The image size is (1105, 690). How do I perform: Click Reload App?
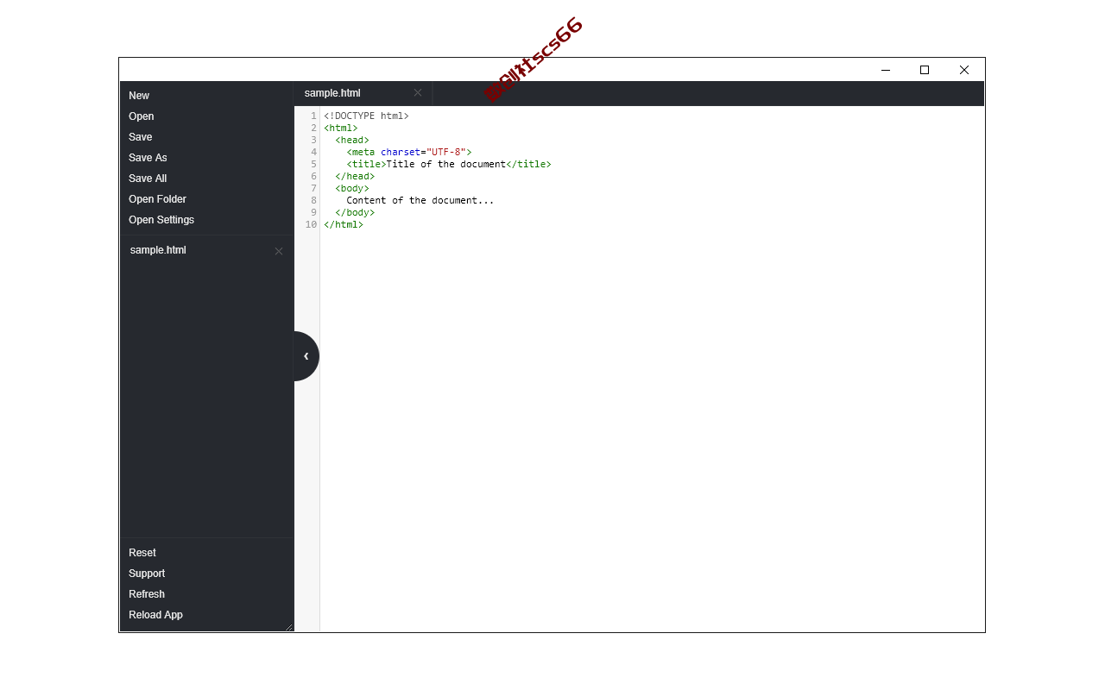point(155,615)
